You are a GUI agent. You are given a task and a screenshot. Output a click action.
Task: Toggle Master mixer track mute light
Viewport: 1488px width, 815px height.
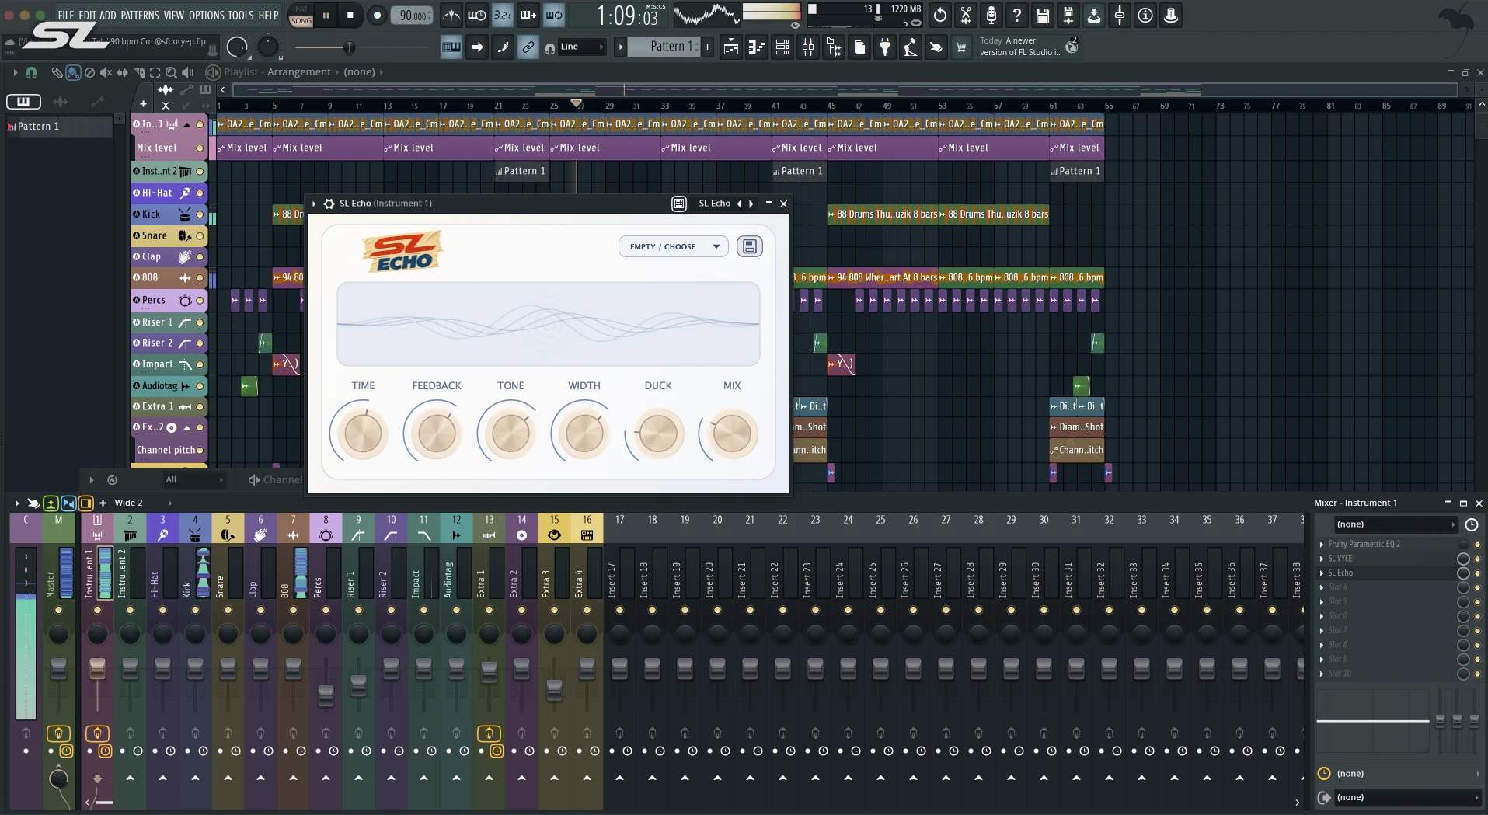pos(58,610)
